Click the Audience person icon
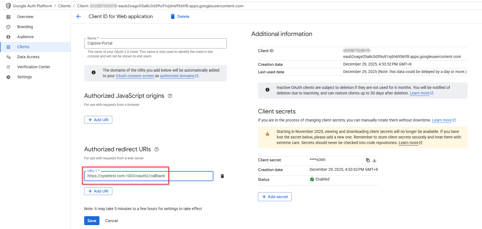The width and height of the screenshot is (482, 229). coord(8,37)
